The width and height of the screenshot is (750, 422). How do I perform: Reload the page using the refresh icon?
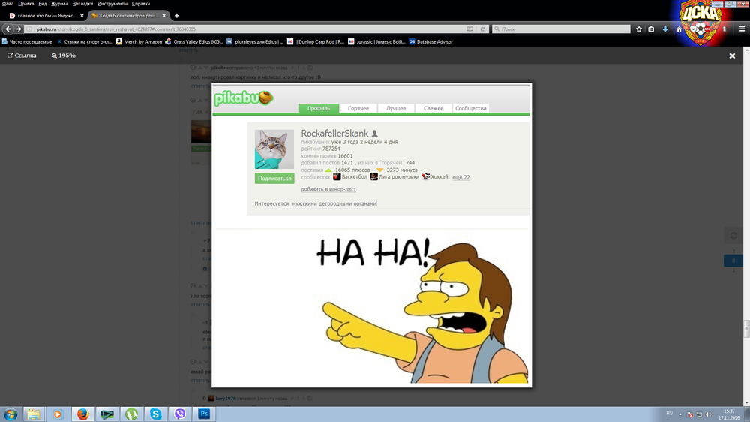[x=483, y=29]
